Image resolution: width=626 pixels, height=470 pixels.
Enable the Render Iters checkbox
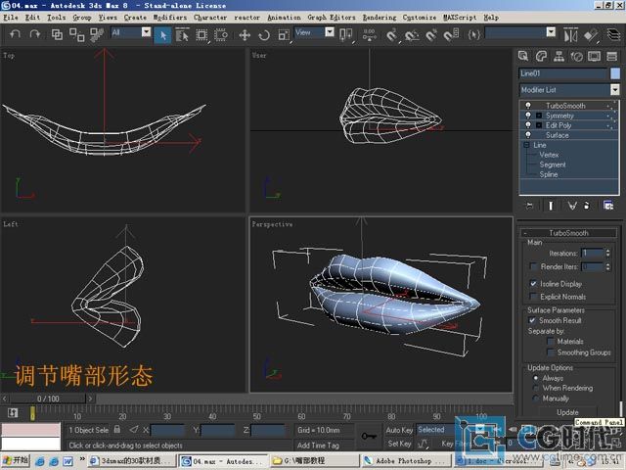click(533, 266)
